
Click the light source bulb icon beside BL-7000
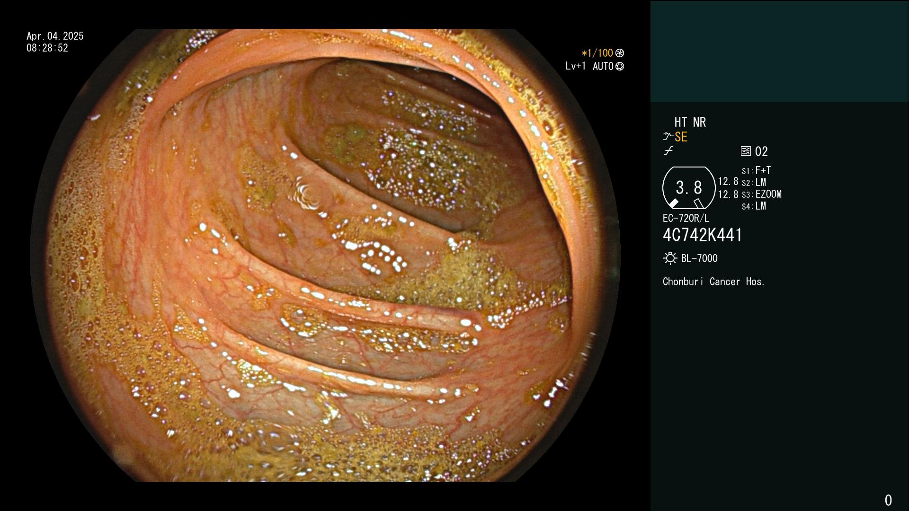point(670,258)
